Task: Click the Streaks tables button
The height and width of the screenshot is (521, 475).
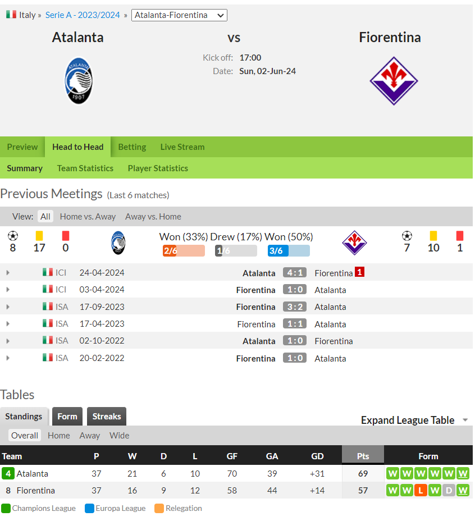Action: [x=107, y=417]
